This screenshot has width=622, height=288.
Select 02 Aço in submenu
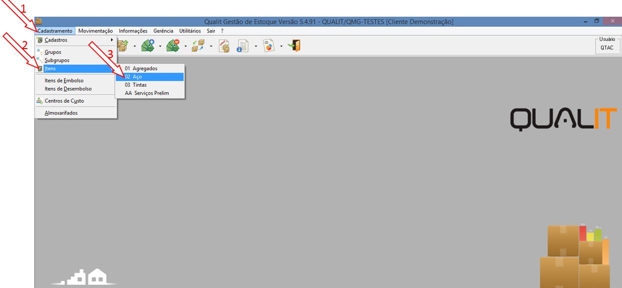[x=150, y=76]
